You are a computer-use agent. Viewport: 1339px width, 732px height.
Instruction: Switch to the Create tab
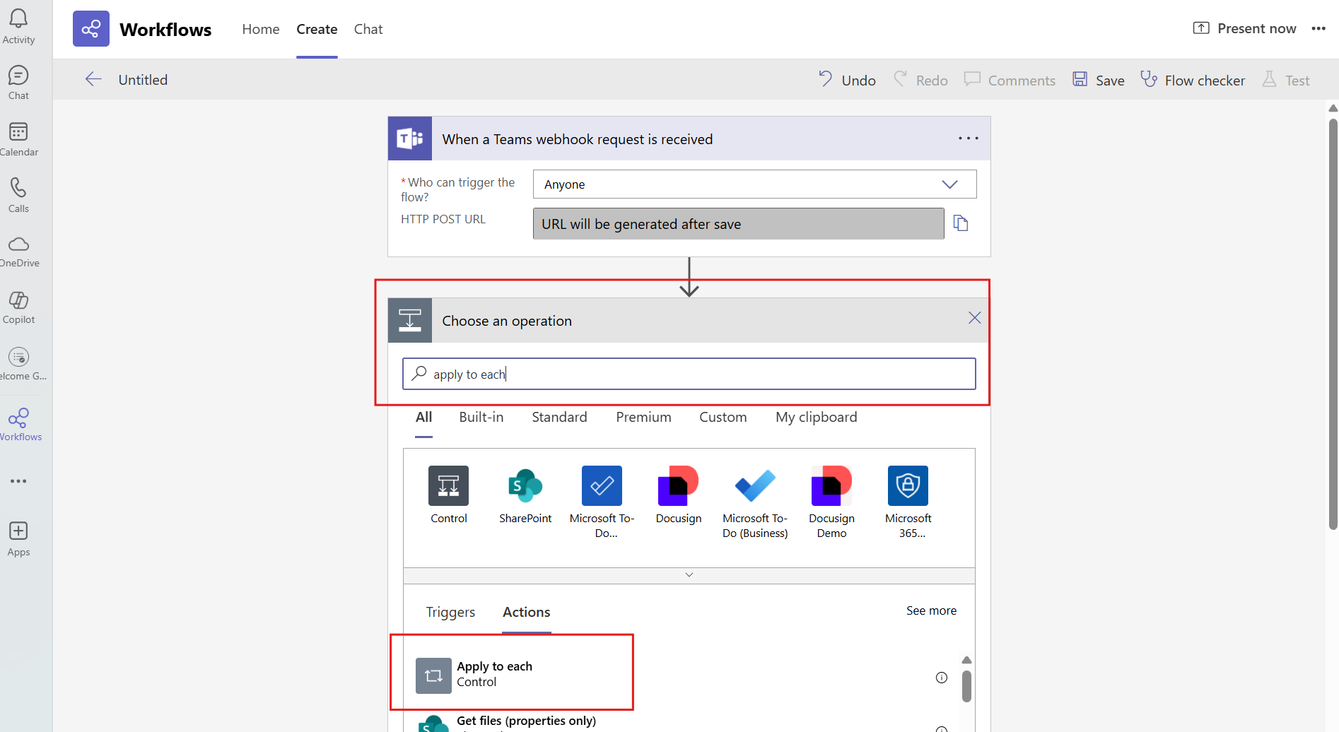(317, 29)
